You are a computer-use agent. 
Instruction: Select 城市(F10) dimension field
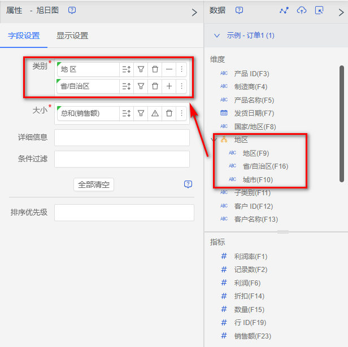coord(258,179)
